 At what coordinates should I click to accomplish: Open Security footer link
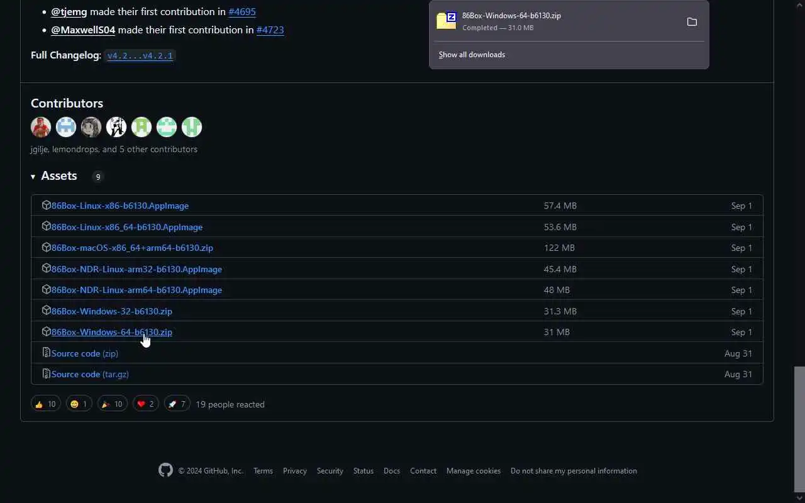[x=330, y=471]
